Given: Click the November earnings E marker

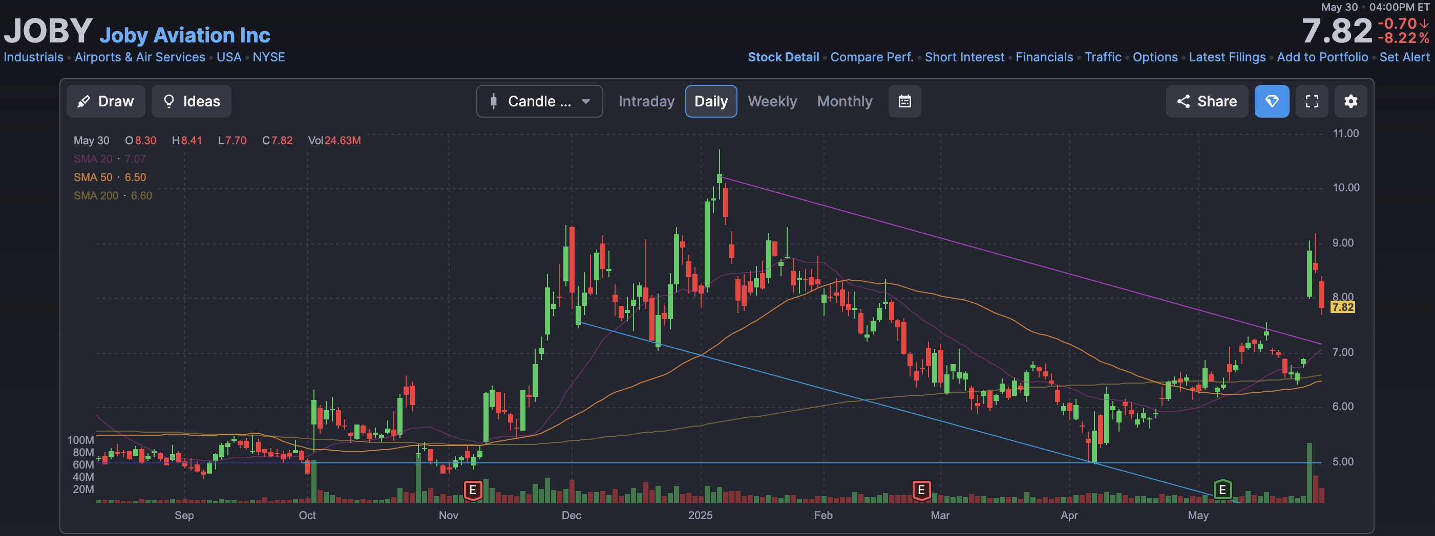Looking at the screenshot, I should [473, 490].
